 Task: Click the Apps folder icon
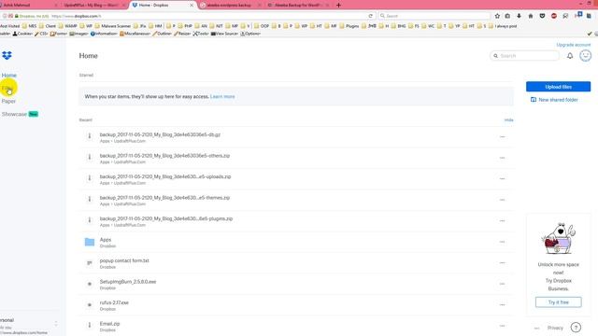click(x=90, y=242)
